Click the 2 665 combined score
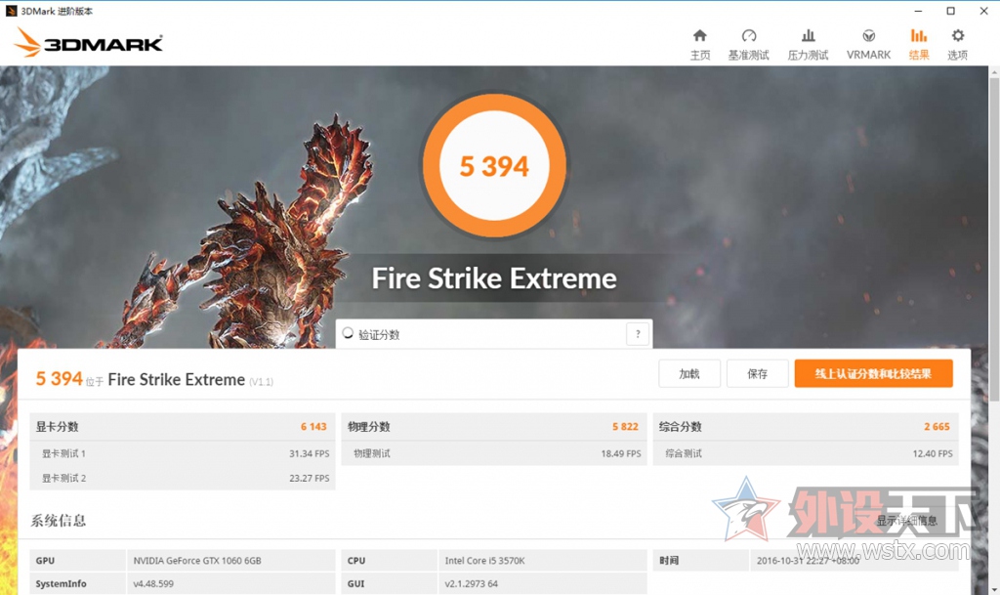This screenshot has height=595, width=1000. [937, 427]
